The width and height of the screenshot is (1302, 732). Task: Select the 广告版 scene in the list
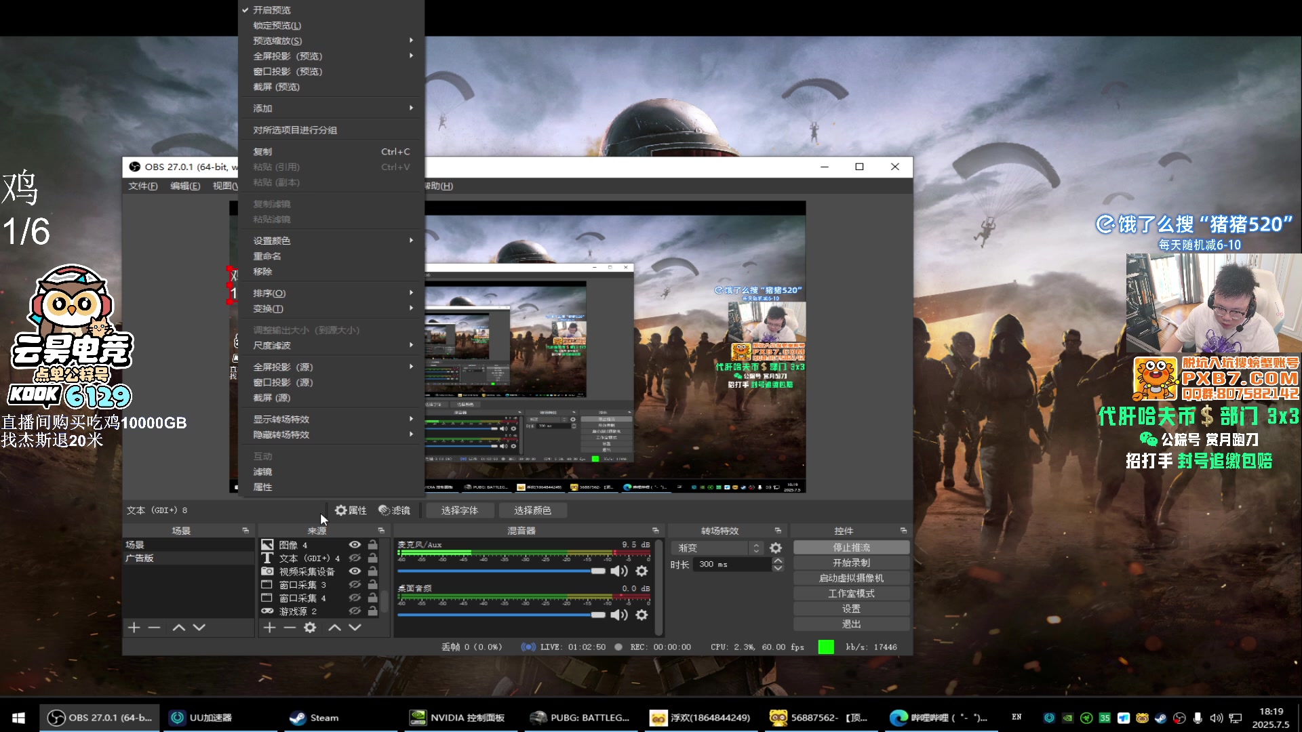[x=188, y=558]
